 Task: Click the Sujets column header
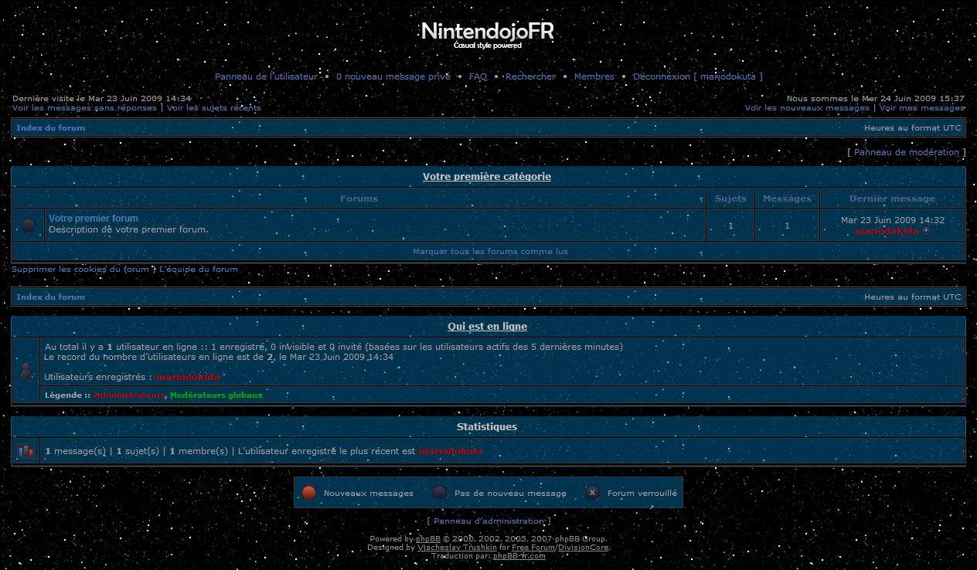pos(730,198)
